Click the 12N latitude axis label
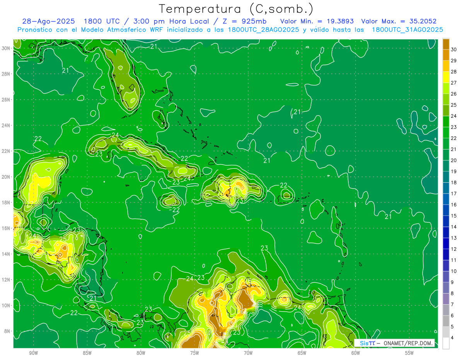This screenshot has height=358, width=464. pos(6,280)
